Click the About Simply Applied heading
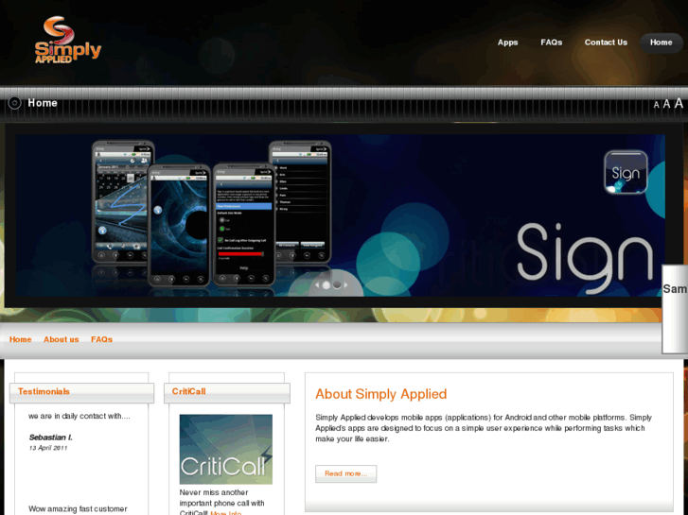The image size is (688, 515). tap(380, 394)
